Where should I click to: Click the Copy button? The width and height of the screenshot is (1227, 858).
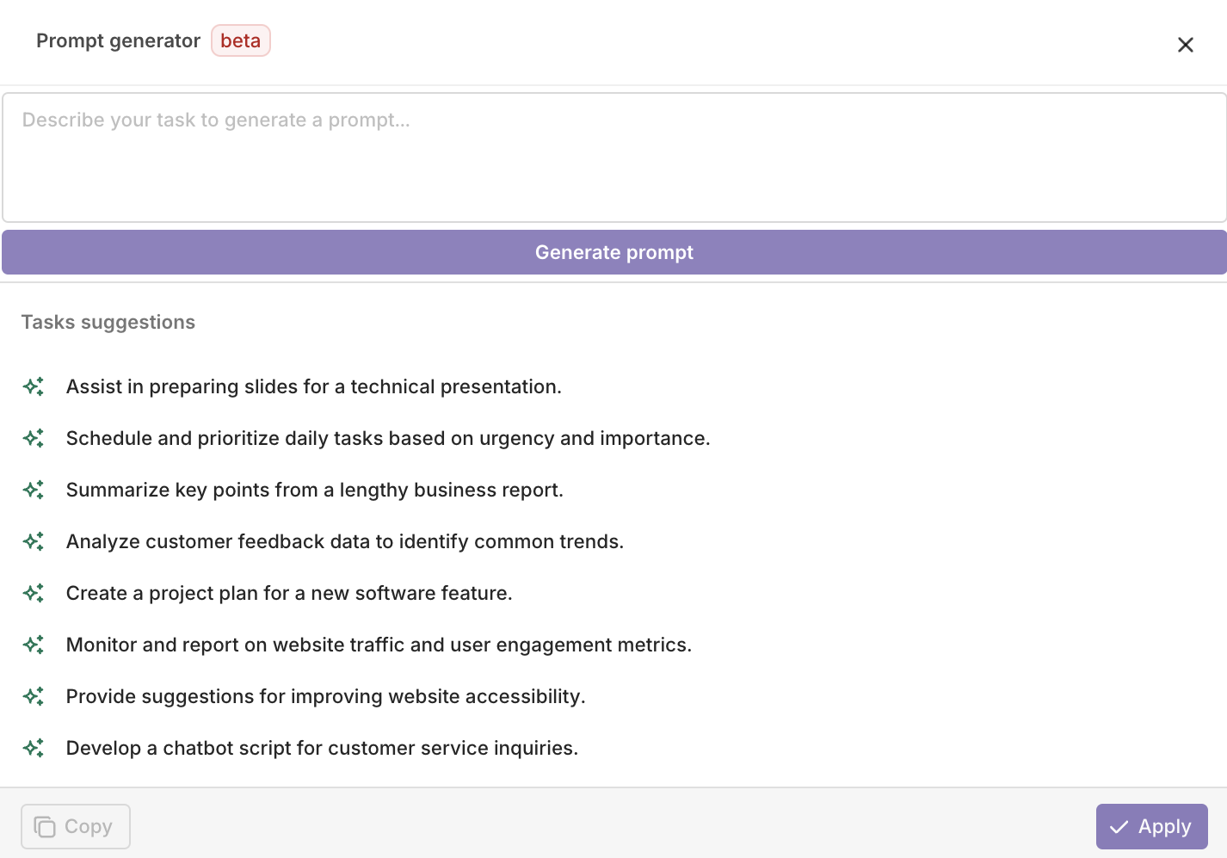coord(76,826)
